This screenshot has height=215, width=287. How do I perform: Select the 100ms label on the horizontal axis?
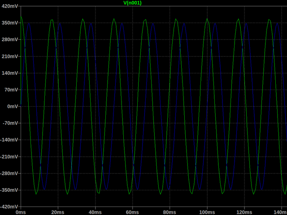click(206, 211)
